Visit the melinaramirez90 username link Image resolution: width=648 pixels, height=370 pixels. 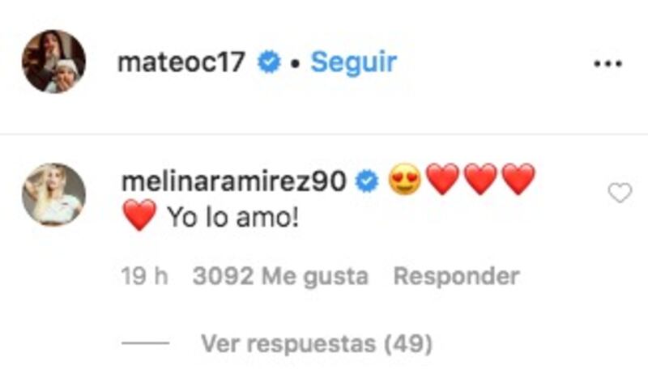point(234,181)
